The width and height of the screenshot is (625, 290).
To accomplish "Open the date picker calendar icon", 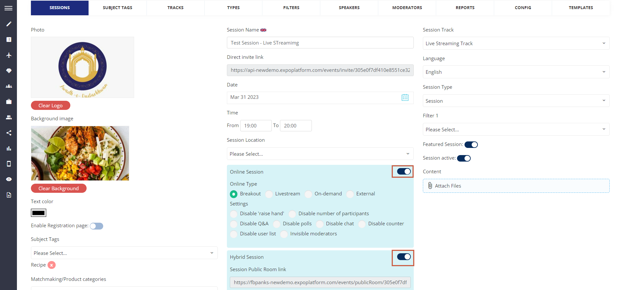I will [x=405, y=98].
